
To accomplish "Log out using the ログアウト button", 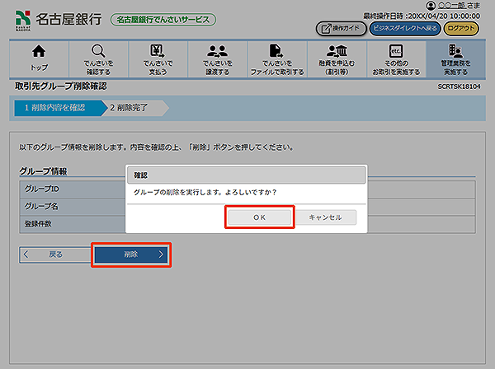I will pyautogui.click(x=461, y=28).
